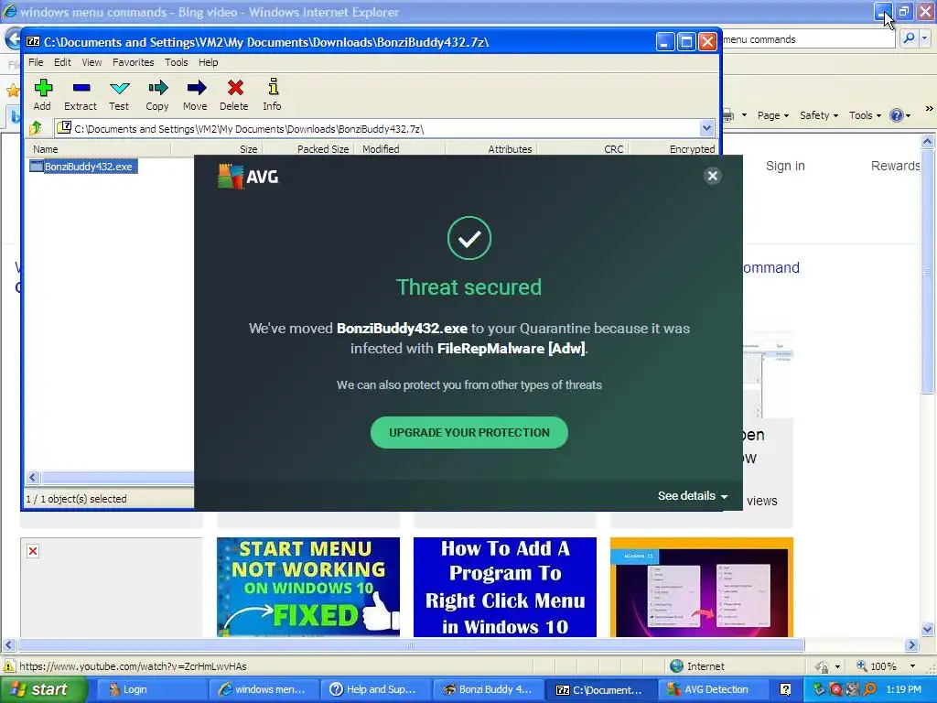Expand the 7-Zip address path dropdown
The height and width of the screenshot is (703, 937).
click(706, 128)
